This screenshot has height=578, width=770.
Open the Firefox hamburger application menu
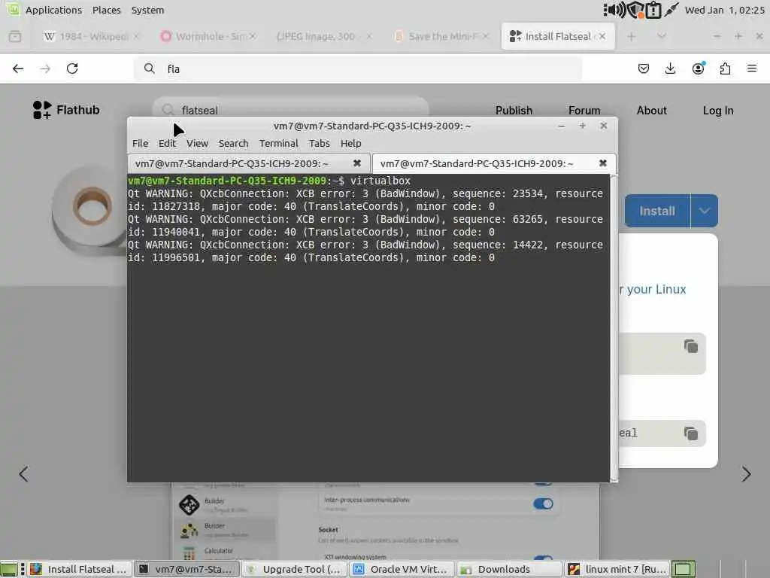point(752,68)
